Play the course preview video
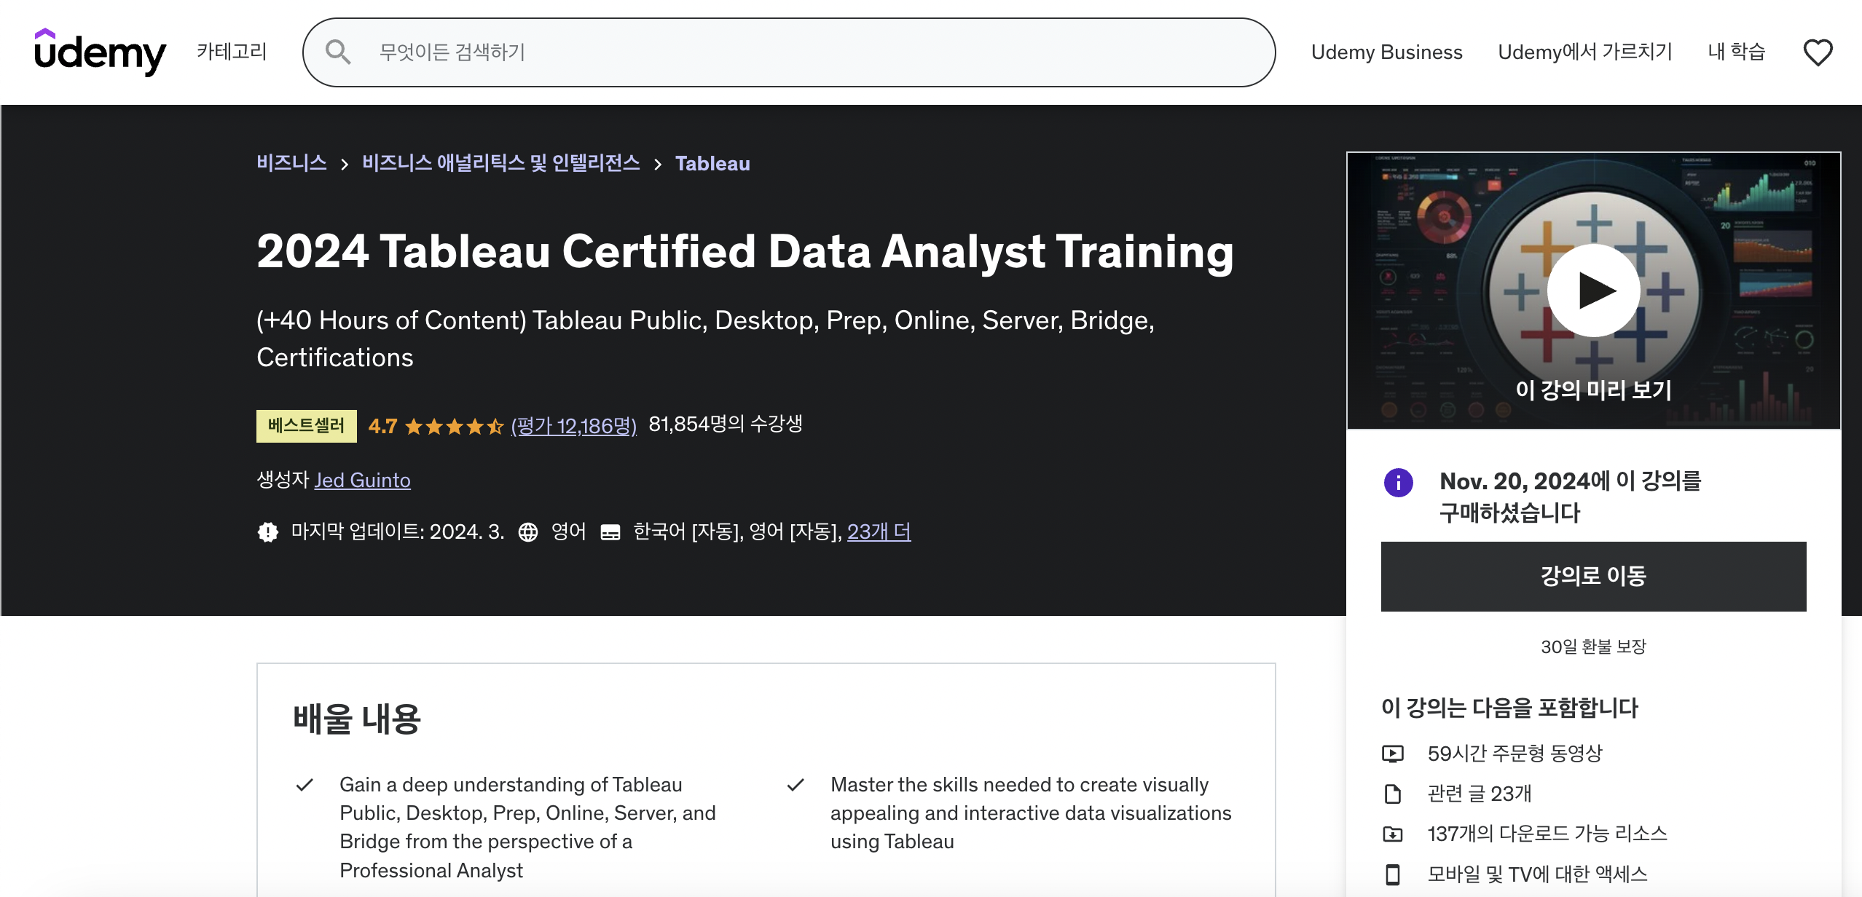 point(1593,291)
